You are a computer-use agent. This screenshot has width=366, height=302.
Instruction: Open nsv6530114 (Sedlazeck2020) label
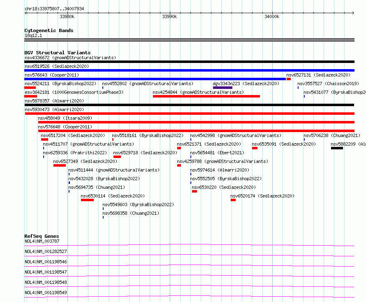(x=113, y=196)
